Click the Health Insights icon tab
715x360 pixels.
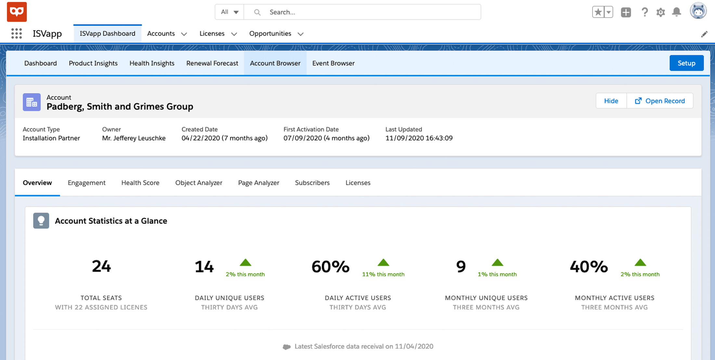(x=151, y=63)
